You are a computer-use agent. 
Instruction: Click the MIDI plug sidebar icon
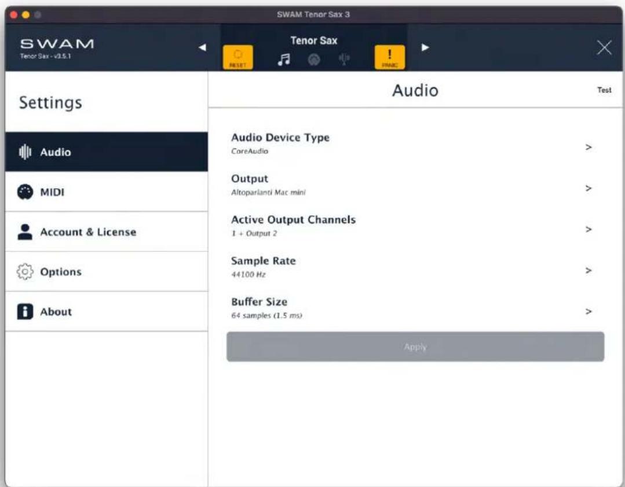pos(25,192)
